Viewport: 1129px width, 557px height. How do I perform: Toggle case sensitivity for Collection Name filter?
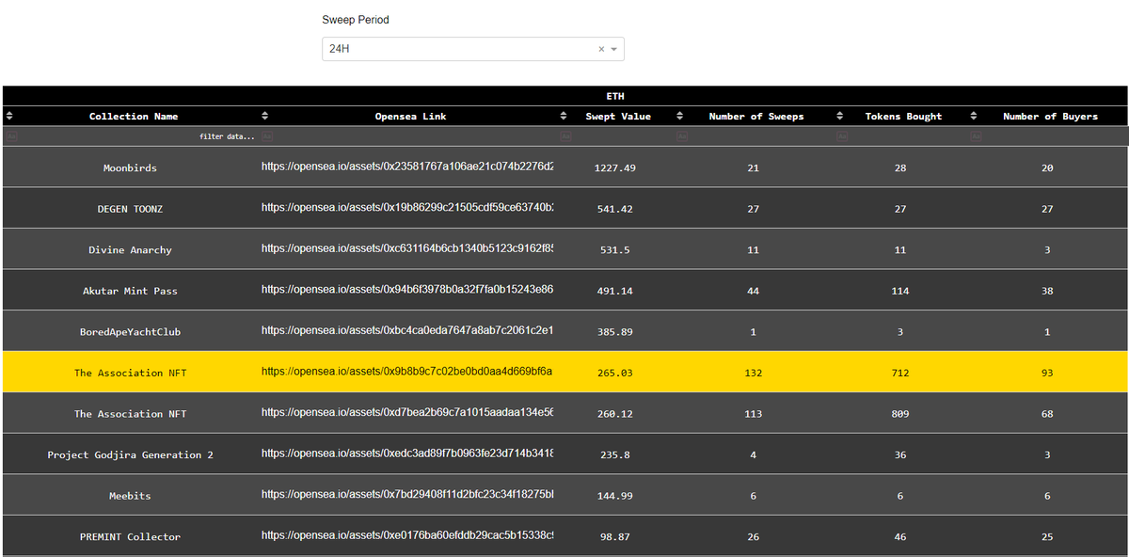click(x=11, y=136)
